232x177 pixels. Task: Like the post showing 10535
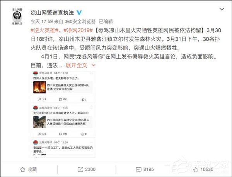tap(207, 169)
